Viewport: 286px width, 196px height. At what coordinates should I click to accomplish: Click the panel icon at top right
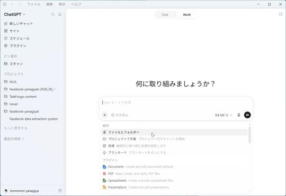coord(281,14)
